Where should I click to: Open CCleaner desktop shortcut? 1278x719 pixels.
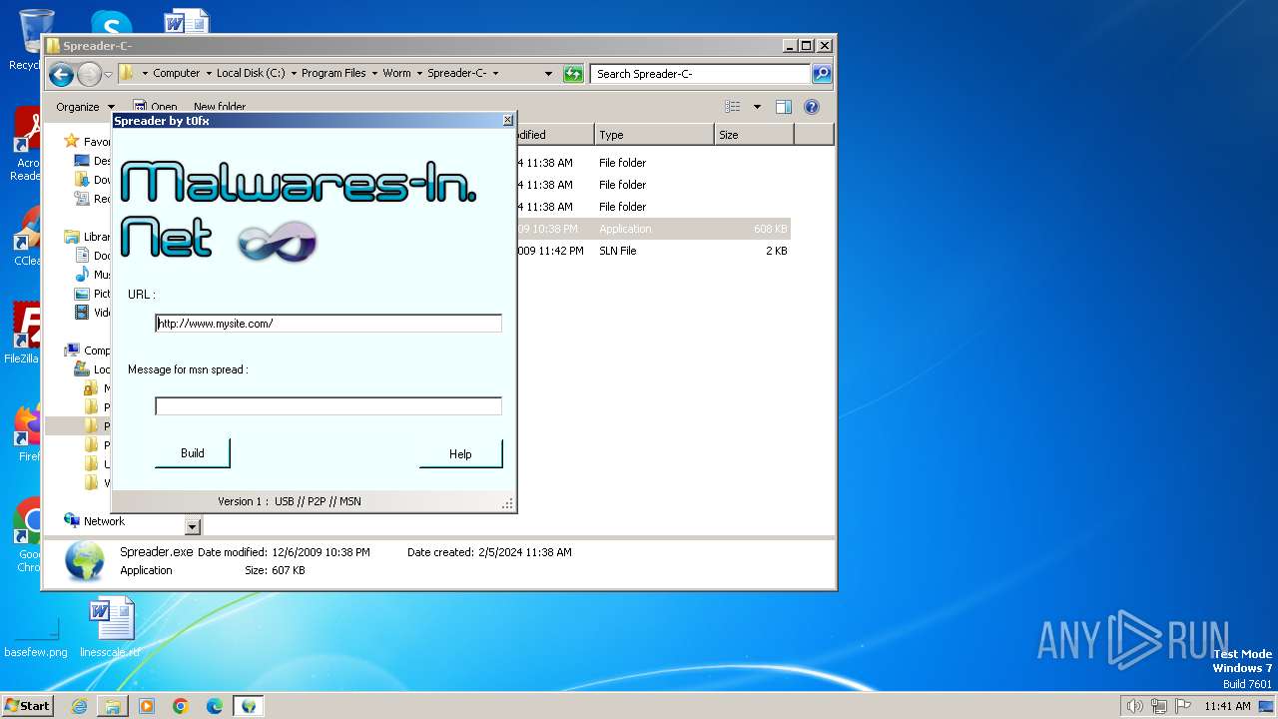(27, 237)
